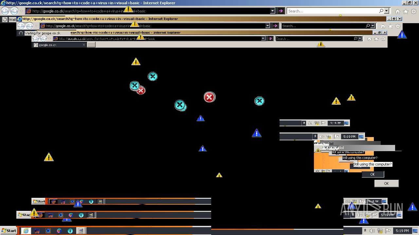
Task: Show hidden tray icons on the bottom taskbar
Action: tap(364, 231)
